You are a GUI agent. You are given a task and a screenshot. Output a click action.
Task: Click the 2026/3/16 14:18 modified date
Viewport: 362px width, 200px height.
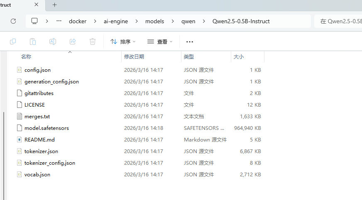[144, 128]
